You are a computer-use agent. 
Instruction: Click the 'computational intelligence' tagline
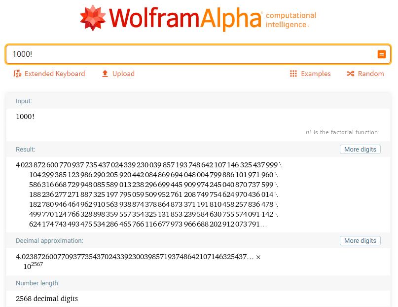pos(291,20)
